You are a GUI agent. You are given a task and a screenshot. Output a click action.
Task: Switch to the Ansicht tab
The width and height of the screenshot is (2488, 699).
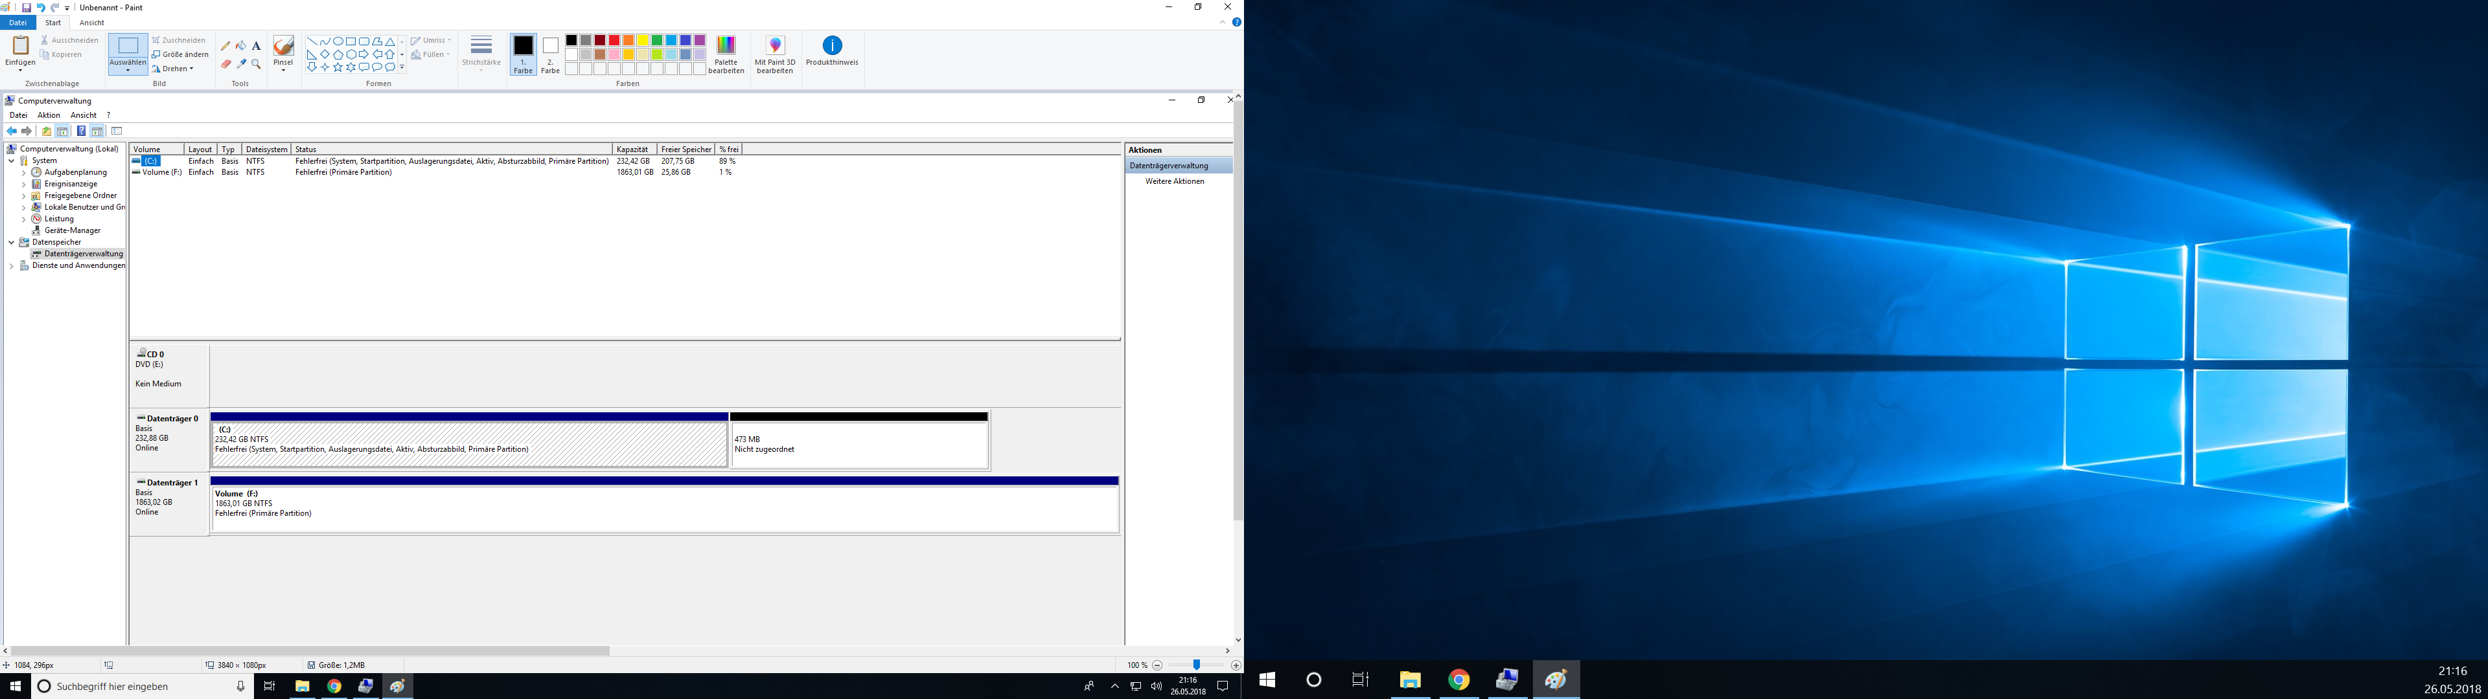pos(92,22)
